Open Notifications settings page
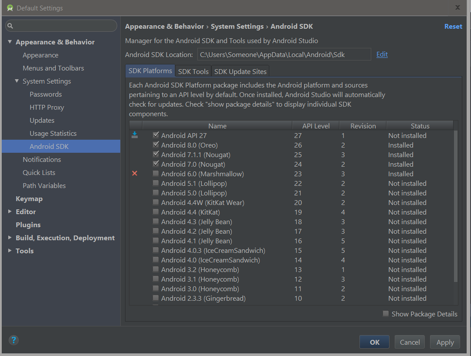 pos(42,160)
